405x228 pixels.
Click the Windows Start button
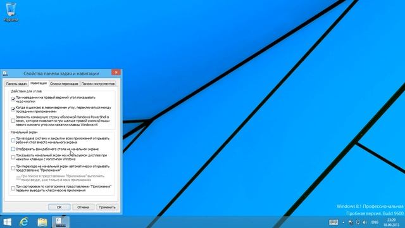tap(7, 222)
